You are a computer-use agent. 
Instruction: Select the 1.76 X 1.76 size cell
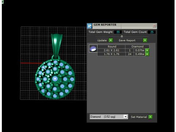tap(111, 54)
